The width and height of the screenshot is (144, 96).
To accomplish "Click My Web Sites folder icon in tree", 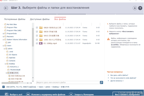I will click(5, 24).
